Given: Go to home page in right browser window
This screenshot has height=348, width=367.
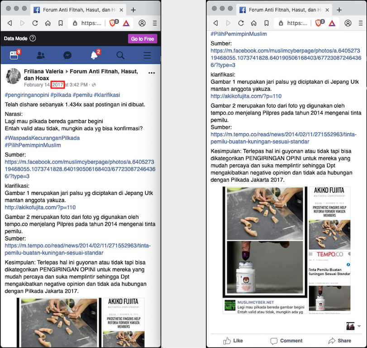Looking at the screenshot, I should tap(254, 23).
